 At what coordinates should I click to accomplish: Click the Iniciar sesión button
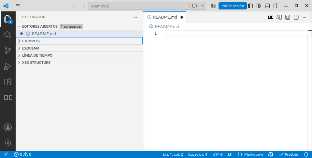click(x=233, y=6)
